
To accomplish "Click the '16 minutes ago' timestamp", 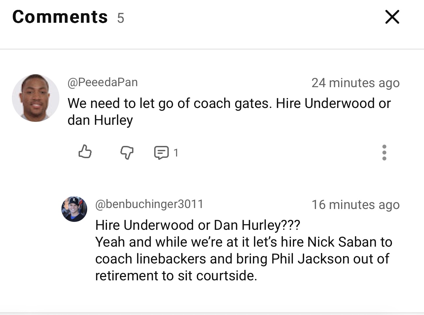I will click(355, 205).
